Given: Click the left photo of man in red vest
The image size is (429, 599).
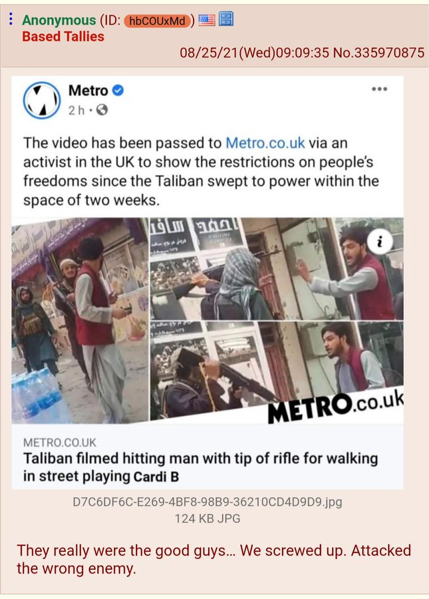Looking at the screenshot, I should point(80,321).
